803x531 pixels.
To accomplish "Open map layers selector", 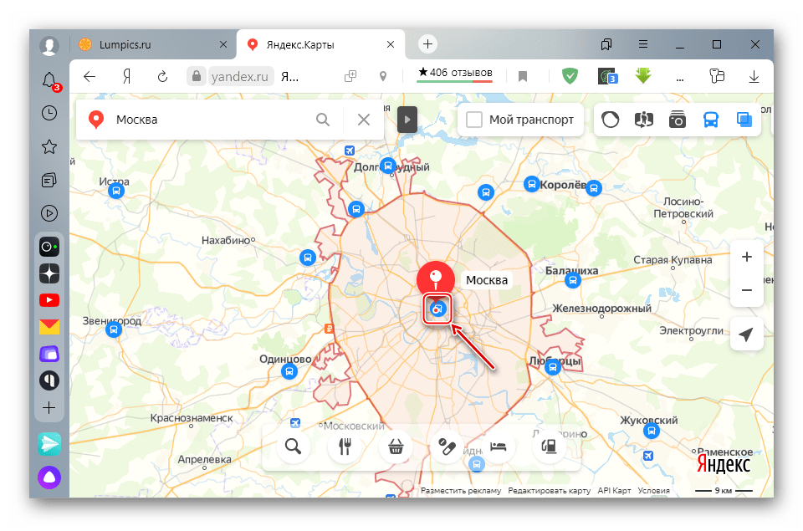I will click(x=744, y=120).
